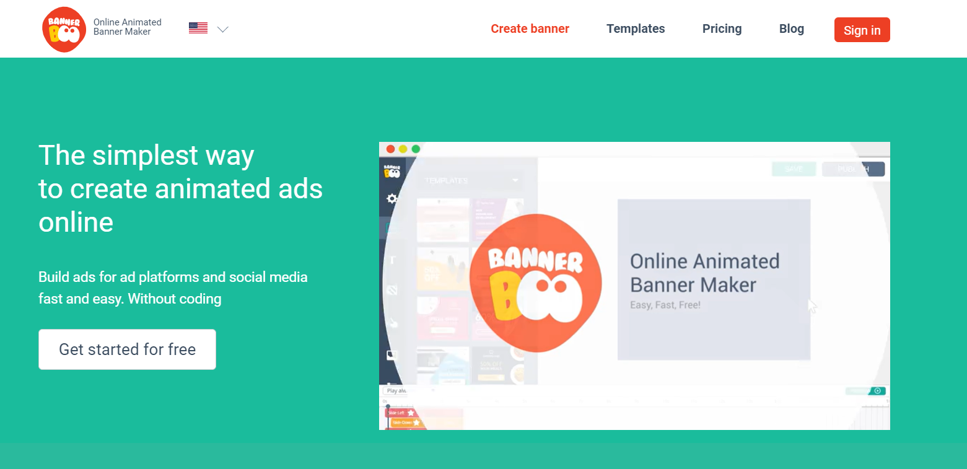The height and width of the screenshot is (469, 967).
Task: Click the small BannerBoo logo in the editor sidebar
Action: click(392, 171)
